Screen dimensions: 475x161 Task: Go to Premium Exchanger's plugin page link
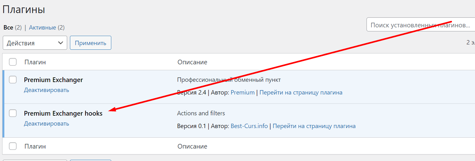301,93
